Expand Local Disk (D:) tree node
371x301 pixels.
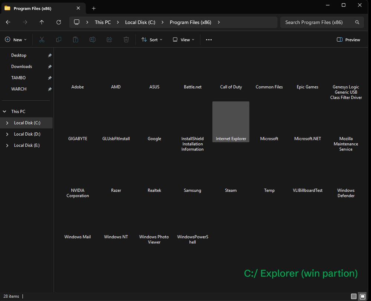7,134
